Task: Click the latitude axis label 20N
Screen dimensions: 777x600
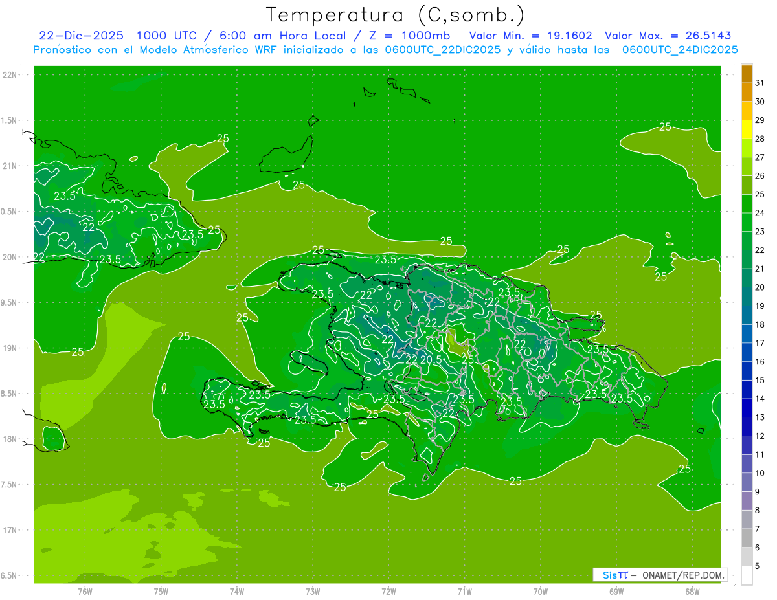Action: [x=10, y=257]
